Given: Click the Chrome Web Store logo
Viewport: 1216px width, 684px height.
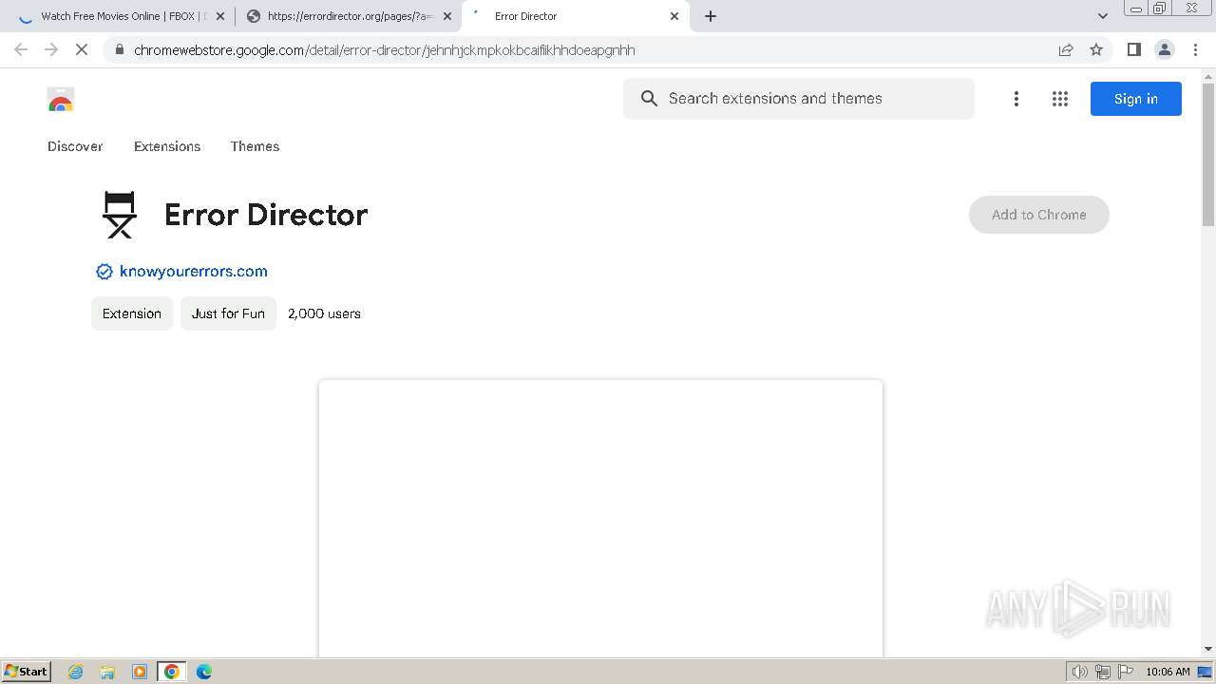Looking at the screenshot, I should [x=61, y=100].
